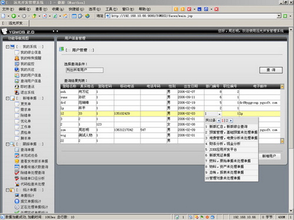This screenshot has width=294, height=220.
Task: Click the icon for 查询用户信息
Action: point(17,81)
